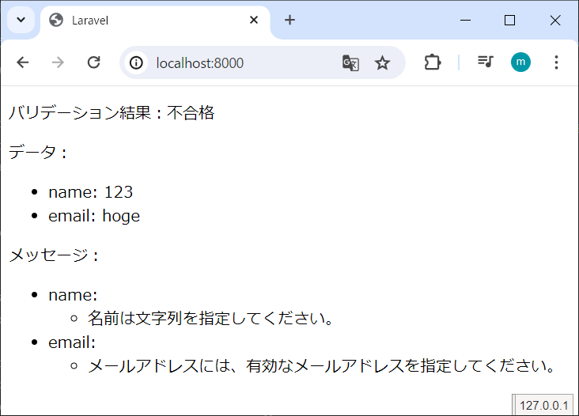Click the "email: hoge" list item
The image size is (579, 416).
click(94, 216)
